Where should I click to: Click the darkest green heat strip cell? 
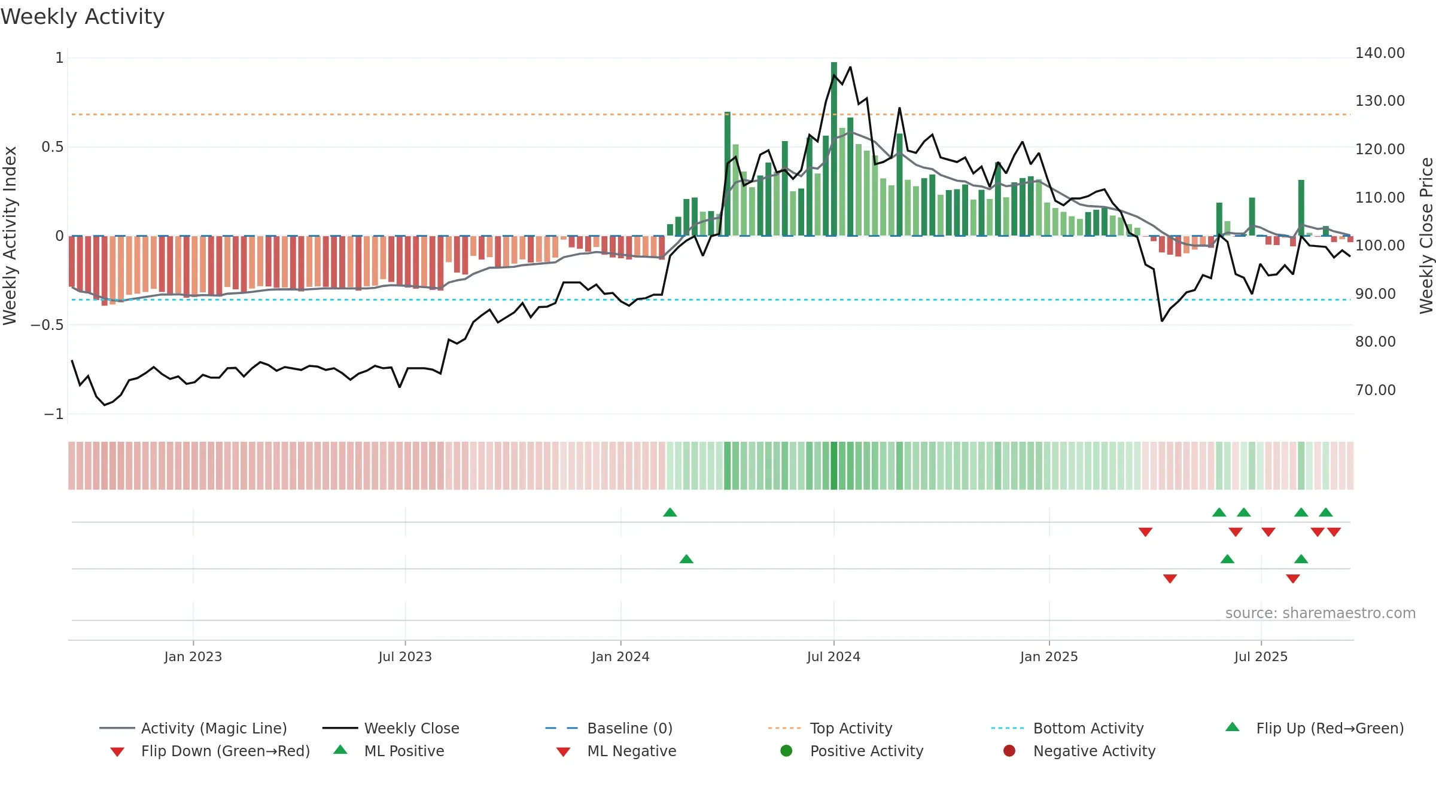(834, 466)
